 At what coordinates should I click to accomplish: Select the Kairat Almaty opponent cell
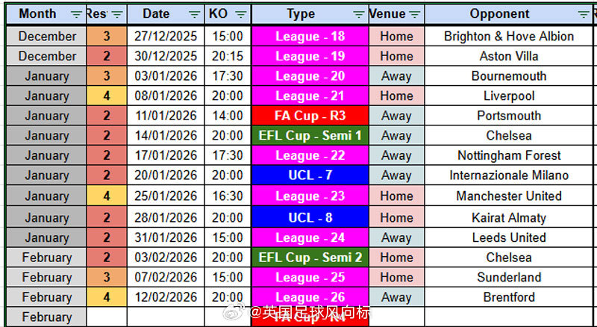509,217
